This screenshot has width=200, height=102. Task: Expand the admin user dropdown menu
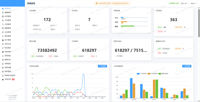194,3
